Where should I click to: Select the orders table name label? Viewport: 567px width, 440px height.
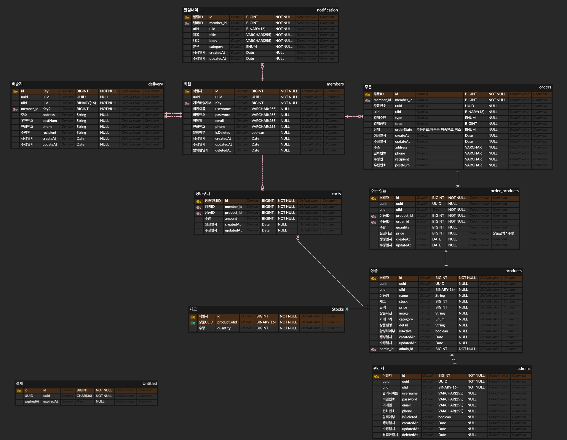click(x=545, y=87)
